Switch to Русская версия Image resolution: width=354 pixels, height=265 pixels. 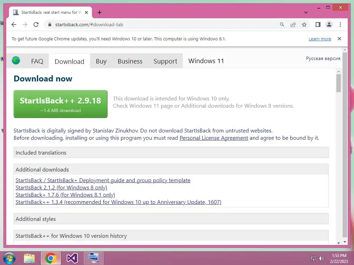pos(323,58)
